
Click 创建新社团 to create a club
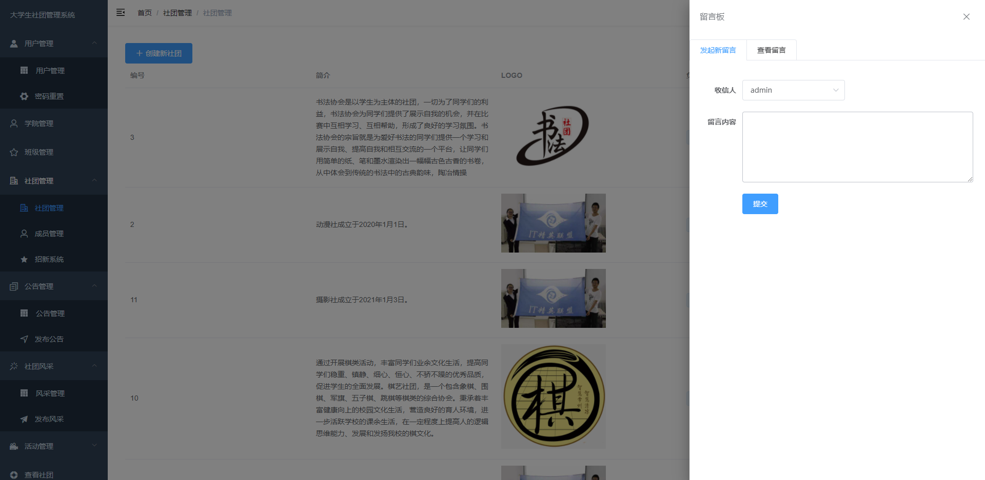coord(159,53)
